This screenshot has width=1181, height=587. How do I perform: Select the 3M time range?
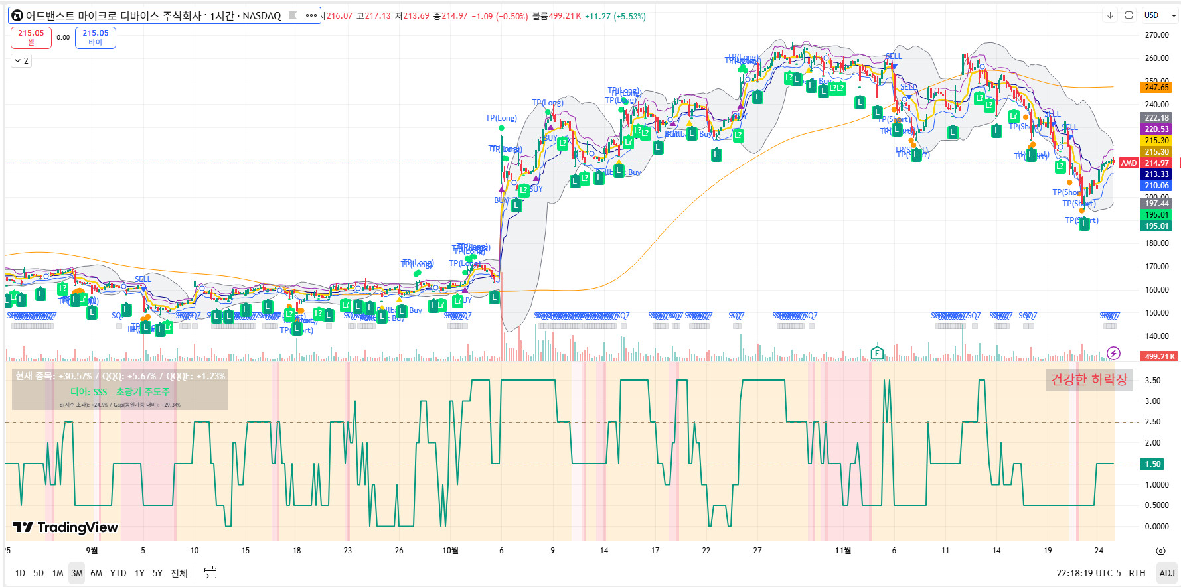77,573
